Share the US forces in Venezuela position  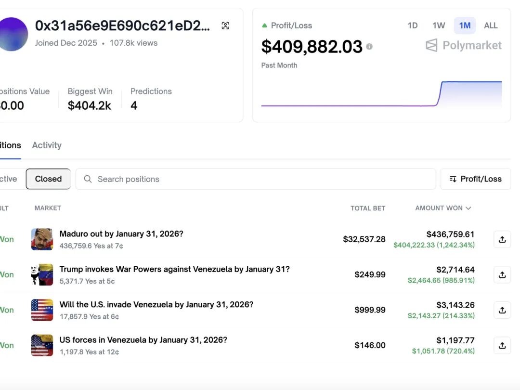(x=502, y=345)
